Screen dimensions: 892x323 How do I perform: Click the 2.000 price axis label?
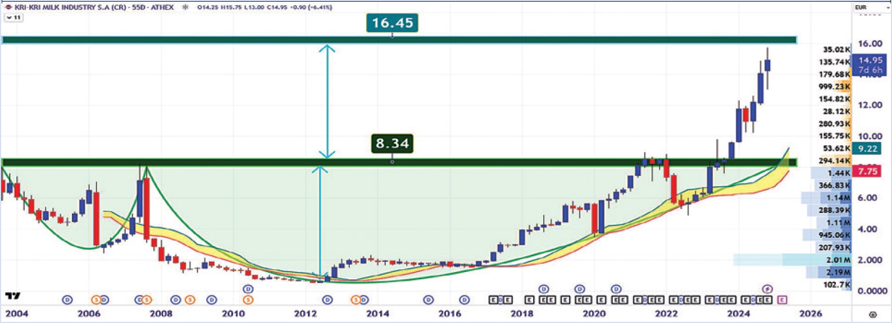[x=870, y=260]
